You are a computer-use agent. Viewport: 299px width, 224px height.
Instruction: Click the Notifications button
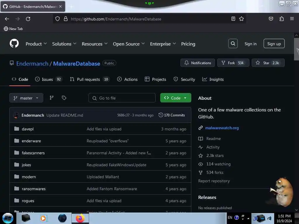(x=198, y=63)
